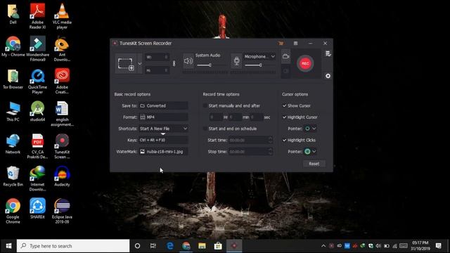Select the english assignment document icon
The width and height of the screenshot is (450, 253).
pos(62,114)
